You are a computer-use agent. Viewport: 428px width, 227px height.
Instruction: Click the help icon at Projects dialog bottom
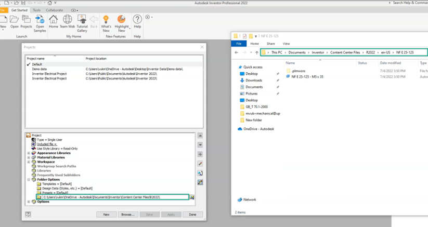pyautogui.click(x=28, y=214)
